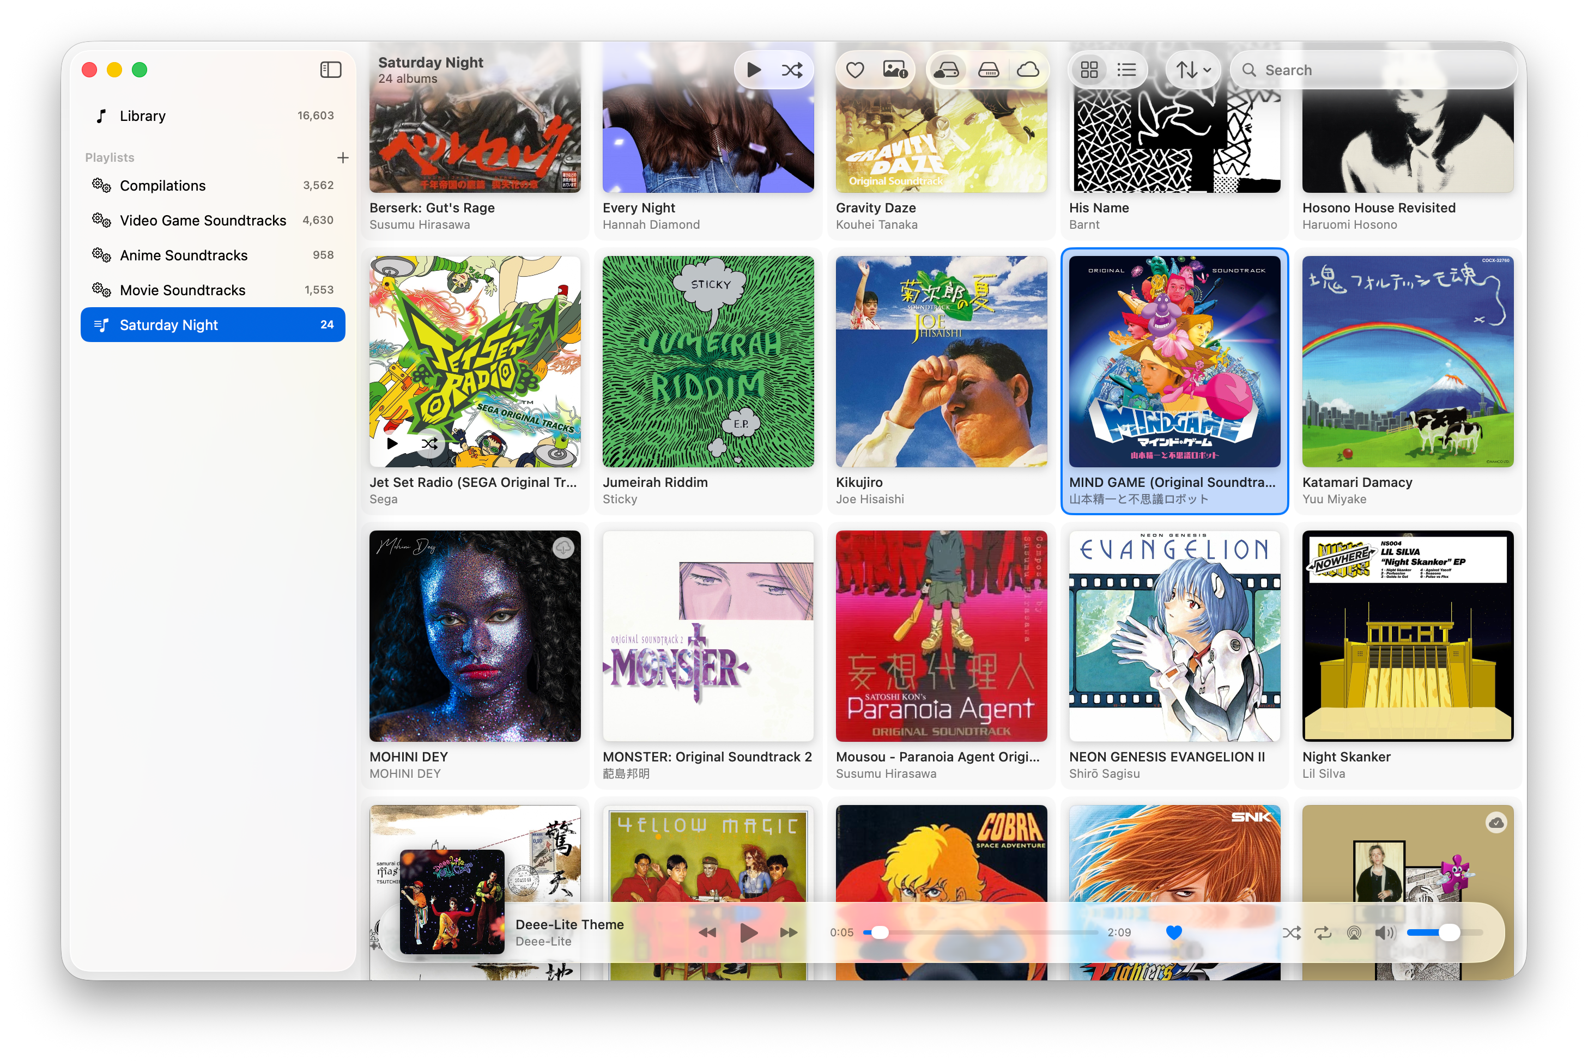The height and width of the screenshot is (1061, 1588).
Task: Open the Berserk: Gut's Rage album cover
Action: [475, 117]
